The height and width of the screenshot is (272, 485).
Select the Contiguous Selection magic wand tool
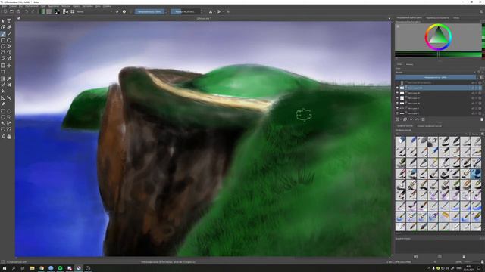[x=3, y=123]
